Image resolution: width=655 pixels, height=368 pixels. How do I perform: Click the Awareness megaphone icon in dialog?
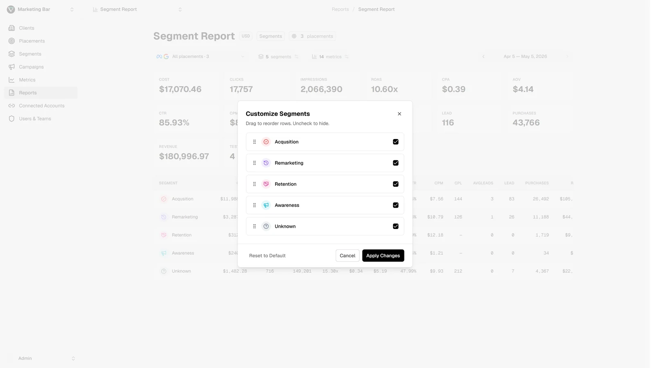point(266,205)
